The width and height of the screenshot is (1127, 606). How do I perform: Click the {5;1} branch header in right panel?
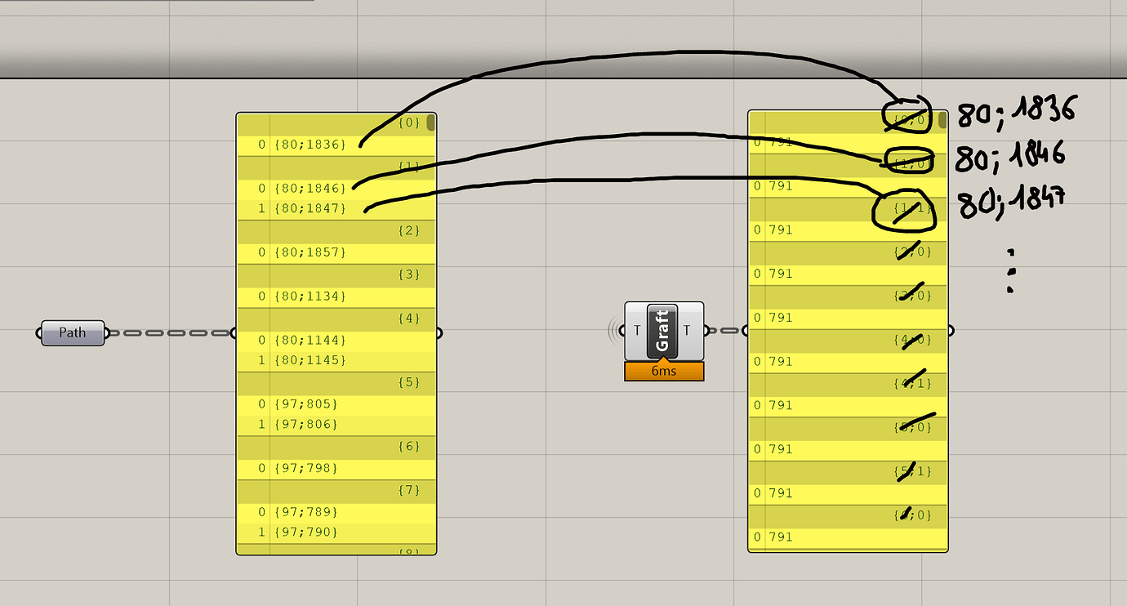pos(913,470)
